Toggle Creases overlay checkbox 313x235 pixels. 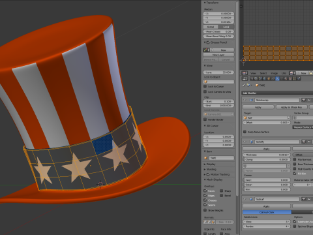click(x=205, y=200)
